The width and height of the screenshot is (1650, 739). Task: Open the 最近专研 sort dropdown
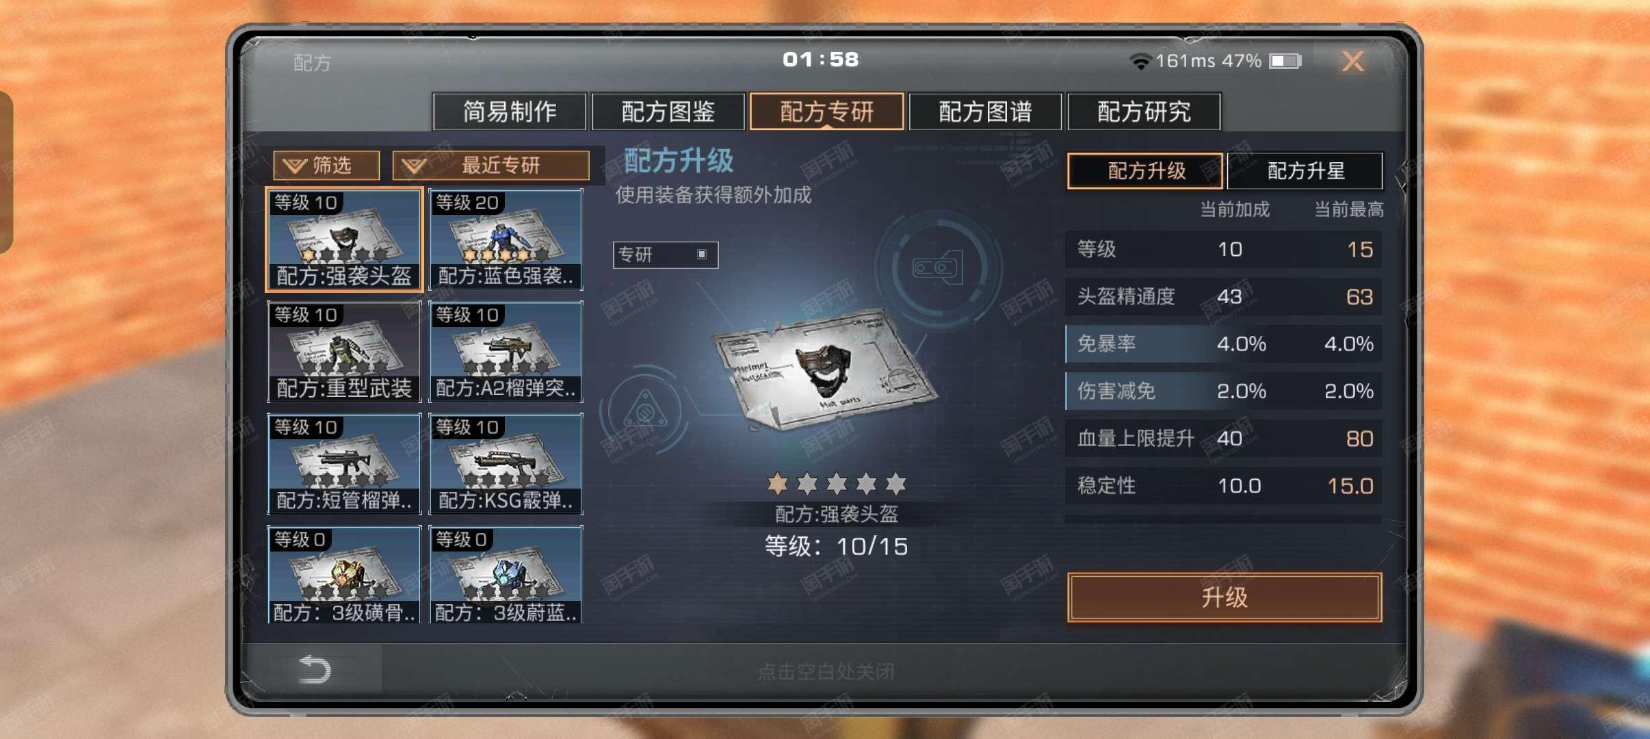tap(491, 166)
